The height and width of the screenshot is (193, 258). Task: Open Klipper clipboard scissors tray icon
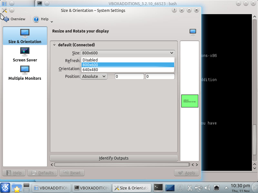point(190,188)
